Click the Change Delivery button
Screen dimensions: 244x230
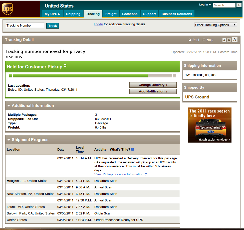point(153,85)
